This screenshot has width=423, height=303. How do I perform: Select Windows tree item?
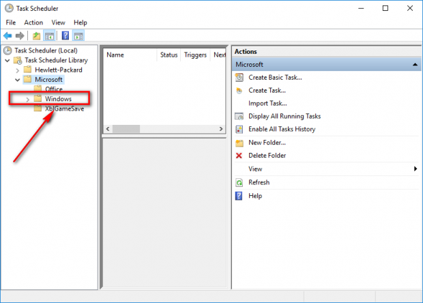58,99
